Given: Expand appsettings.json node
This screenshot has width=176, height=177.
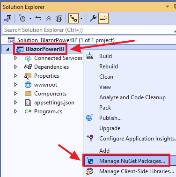Looking at the screenshot, I should 15,103.
